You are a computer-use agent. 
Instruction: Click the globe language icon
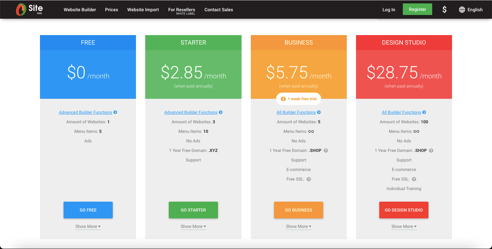click(x=462, y=10)
